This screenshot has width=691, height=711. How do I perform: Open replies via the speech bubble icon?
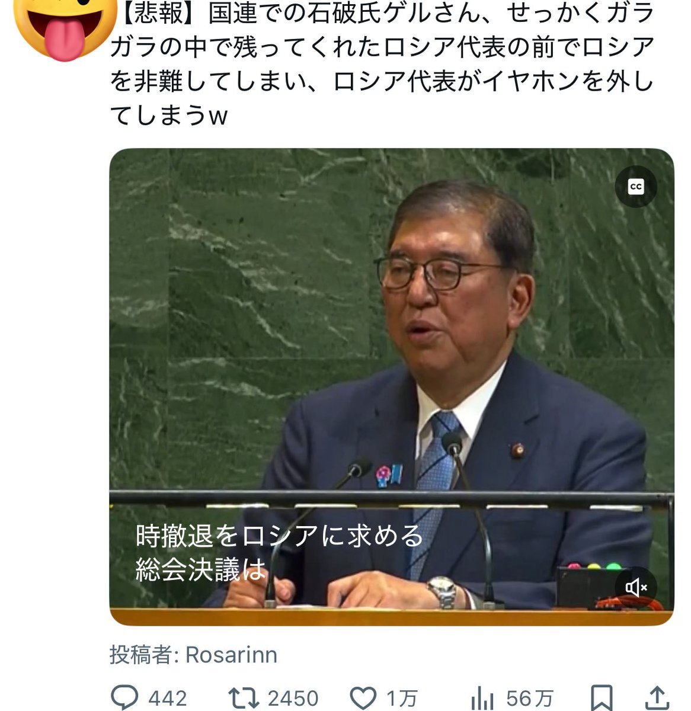pyautogui.click(x=125, y=697)
